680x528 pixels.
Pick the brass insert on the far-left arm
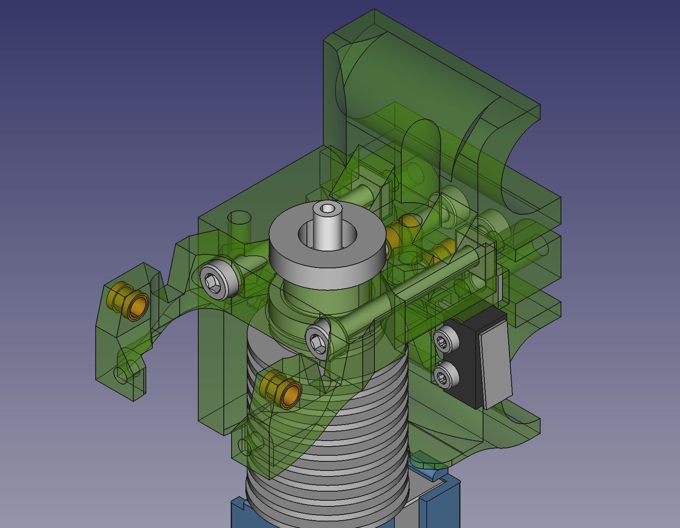pyautogui.click(x=128, y=300)
